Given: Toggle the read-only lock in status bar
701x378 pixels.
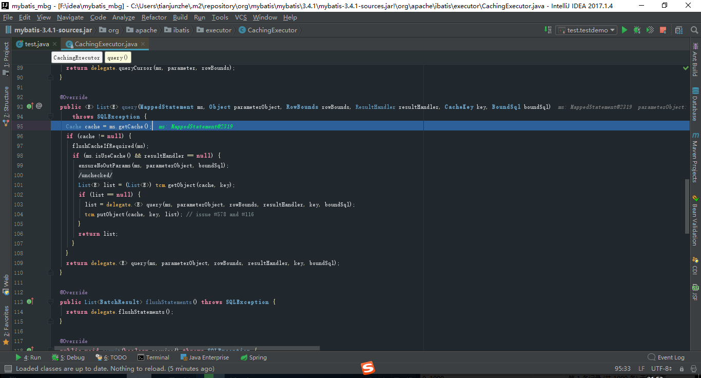Looking at the screenshot, I should coord(682,369).
